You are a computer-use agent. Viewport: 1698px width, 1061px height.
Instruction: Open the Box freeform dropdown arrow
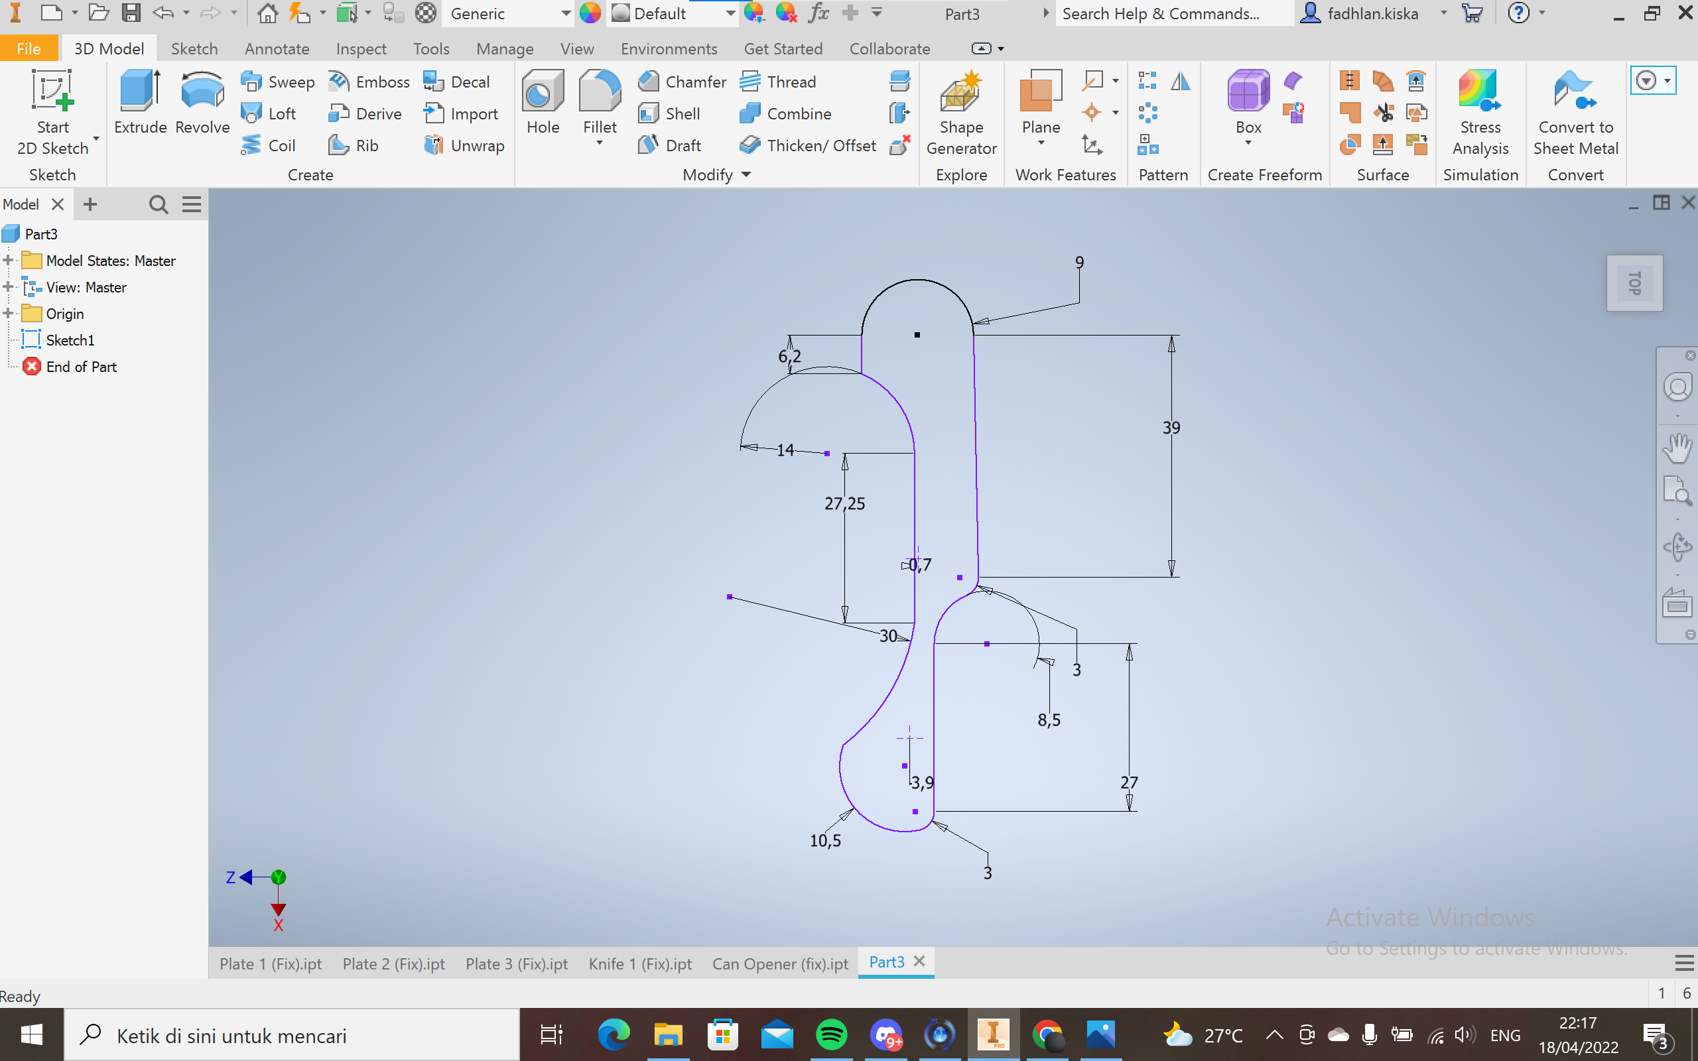pos(1248,143)
